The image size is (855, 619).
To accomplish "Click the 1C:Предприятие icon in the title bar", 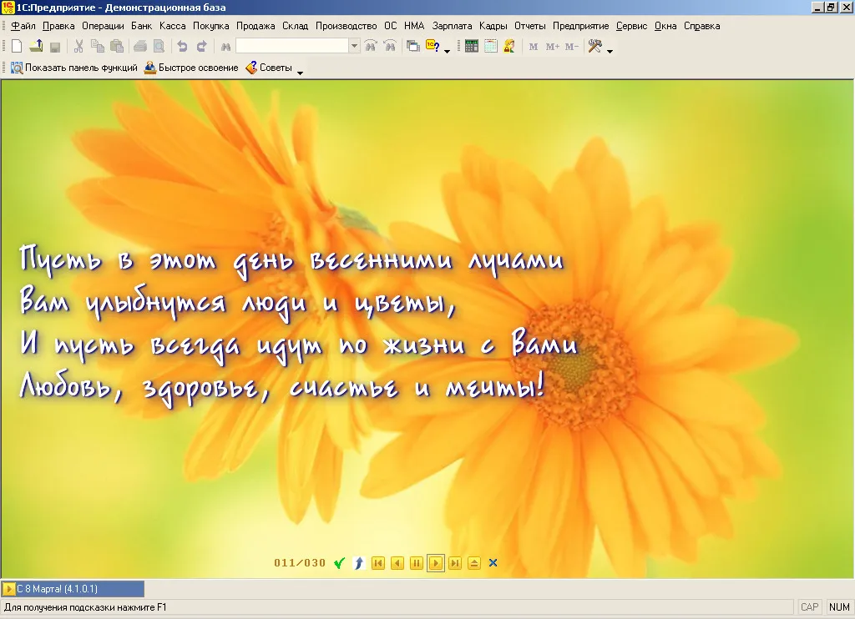I will (8, 7).
